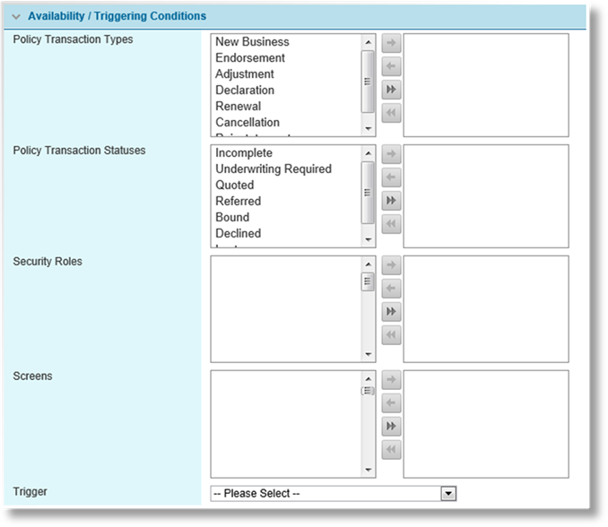The image size is (608, 527).
Task: Click remove-selected arrow for Security Roles
Action: click(391, 289)
